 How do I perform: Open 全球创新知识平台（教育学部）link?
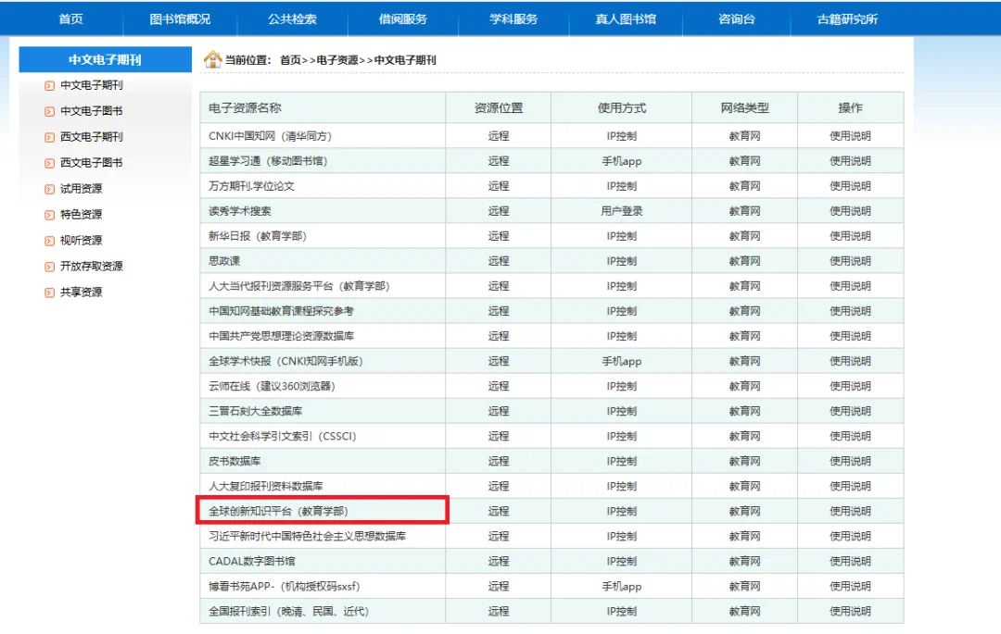tap(278, 511)
